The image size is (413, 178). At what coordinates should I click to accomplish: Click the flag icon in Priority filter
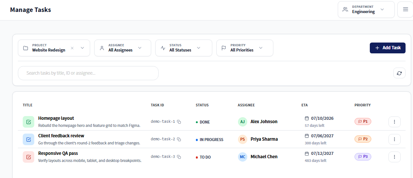[x=224, y=48]
